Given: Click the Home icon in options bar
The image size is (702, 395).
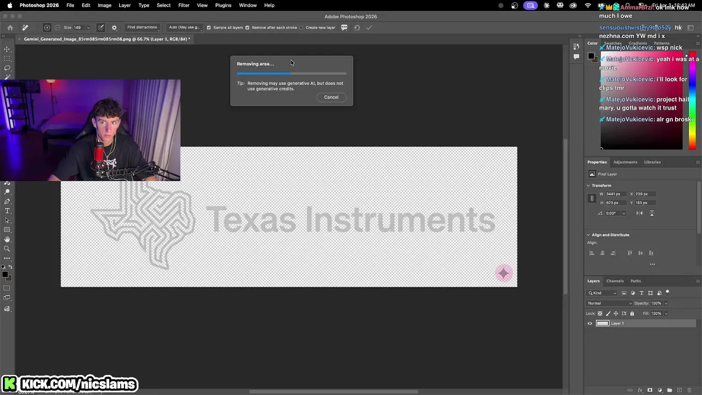Looking at the screenshot, I should point(10,27).
